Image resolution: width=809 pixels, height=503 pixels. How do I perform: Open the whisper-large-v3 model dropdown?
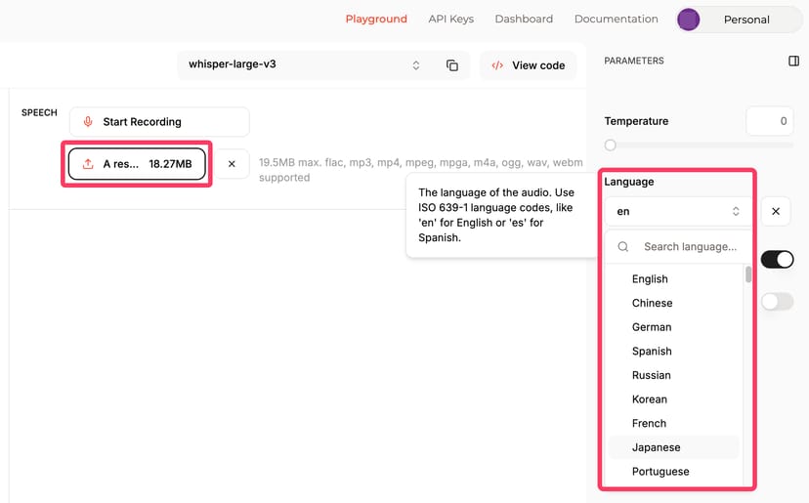[303, 65]
